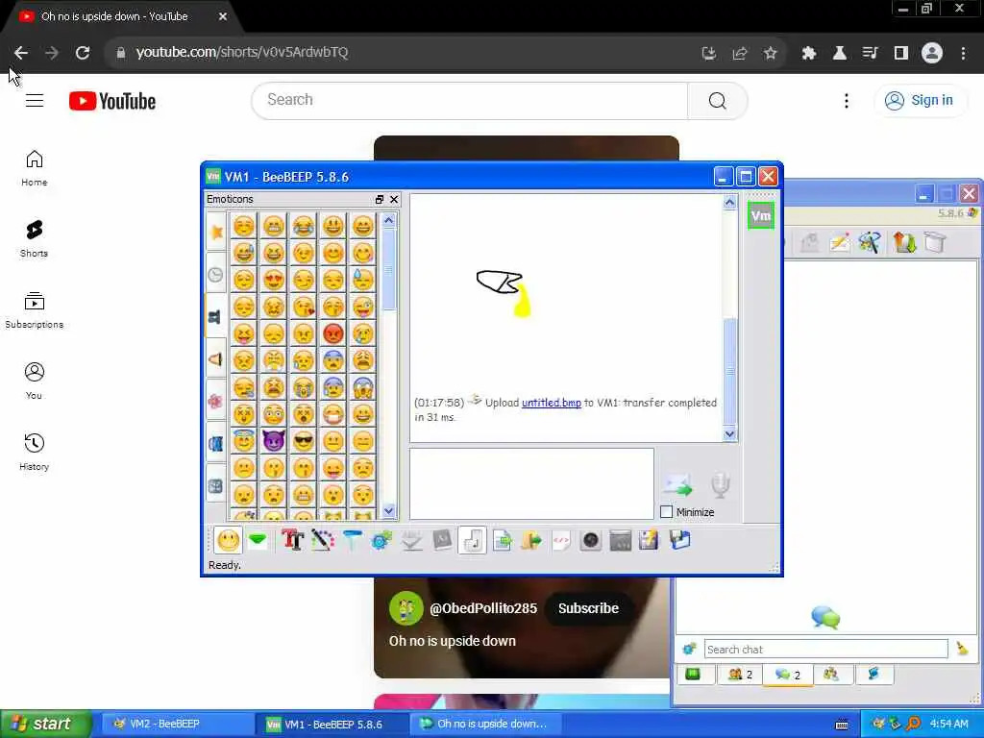The height and width of the screenshot is (738, 984).
Task: Click the send file document icon
Action: click(x=502, y=540)
